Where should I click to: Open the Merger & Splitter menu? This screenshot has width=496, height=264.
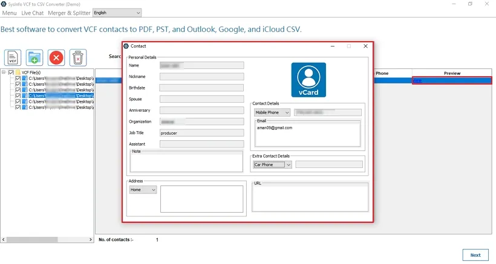coord(70,13)
